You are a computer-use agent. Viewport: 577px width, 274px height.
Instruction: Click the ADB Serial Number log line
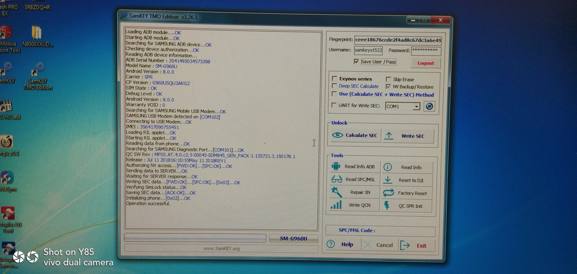tap(168, 61)
